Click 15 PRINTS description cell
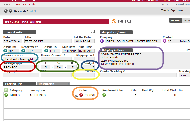Viewport: 190px width, 121px height. (37, 95)
